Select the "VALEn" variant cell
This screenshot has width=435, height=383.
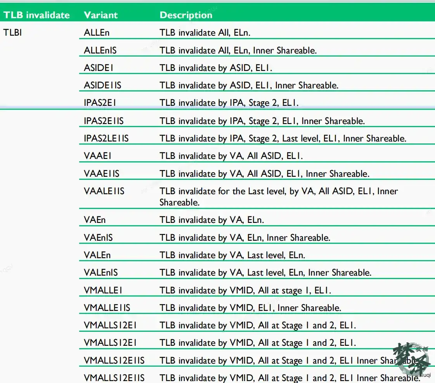point(97,255)
